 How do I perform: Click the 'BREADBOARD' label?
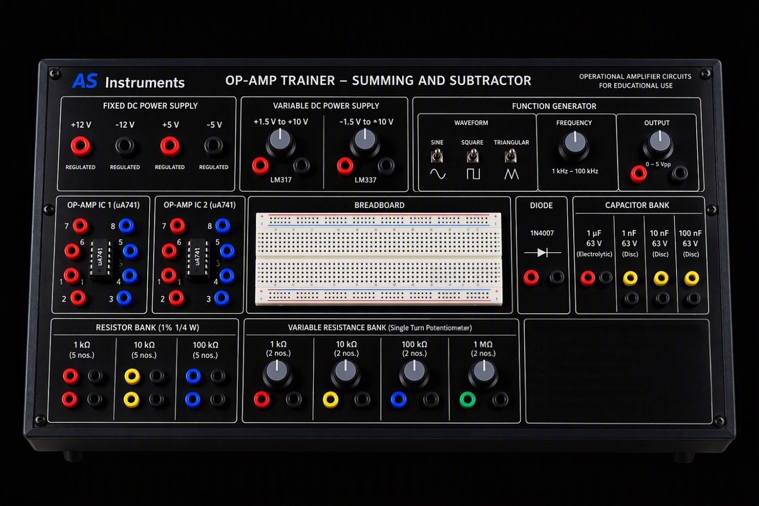379,205
